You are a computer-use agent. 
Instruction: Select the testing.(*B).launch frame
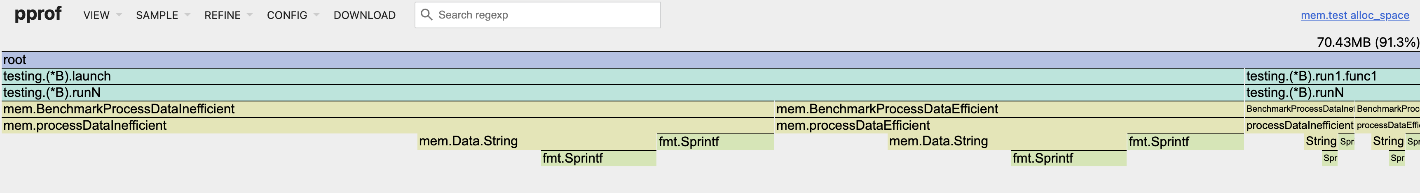(623, 76)
